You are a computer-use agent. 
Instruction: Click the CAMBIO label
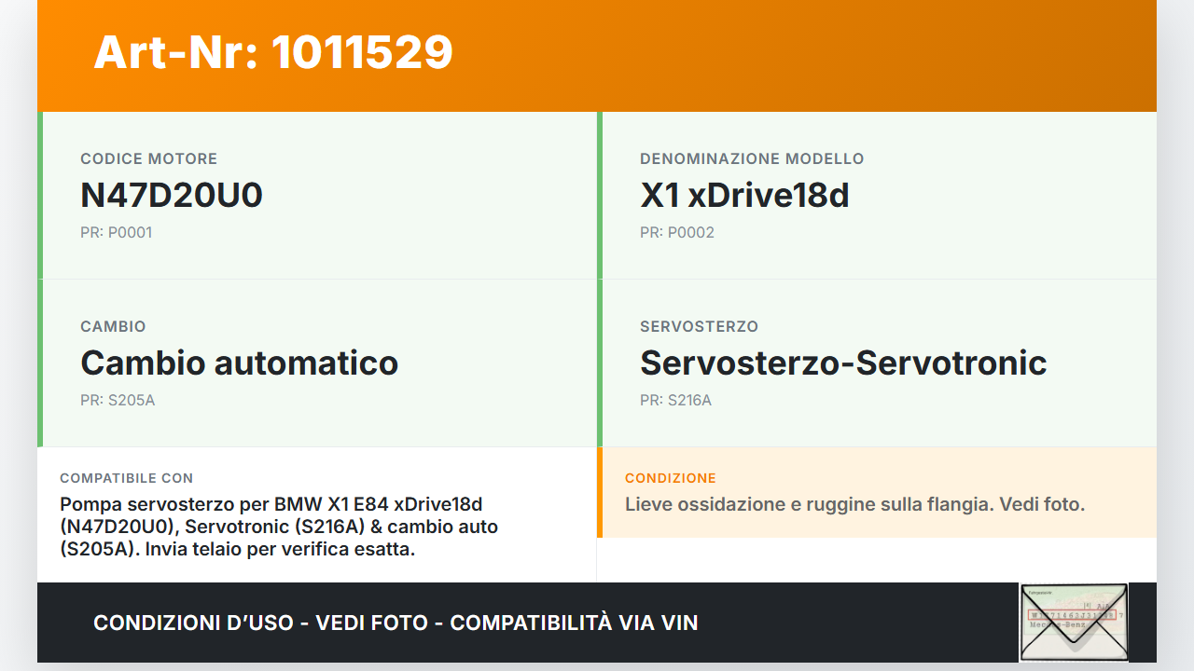(113, 326)
